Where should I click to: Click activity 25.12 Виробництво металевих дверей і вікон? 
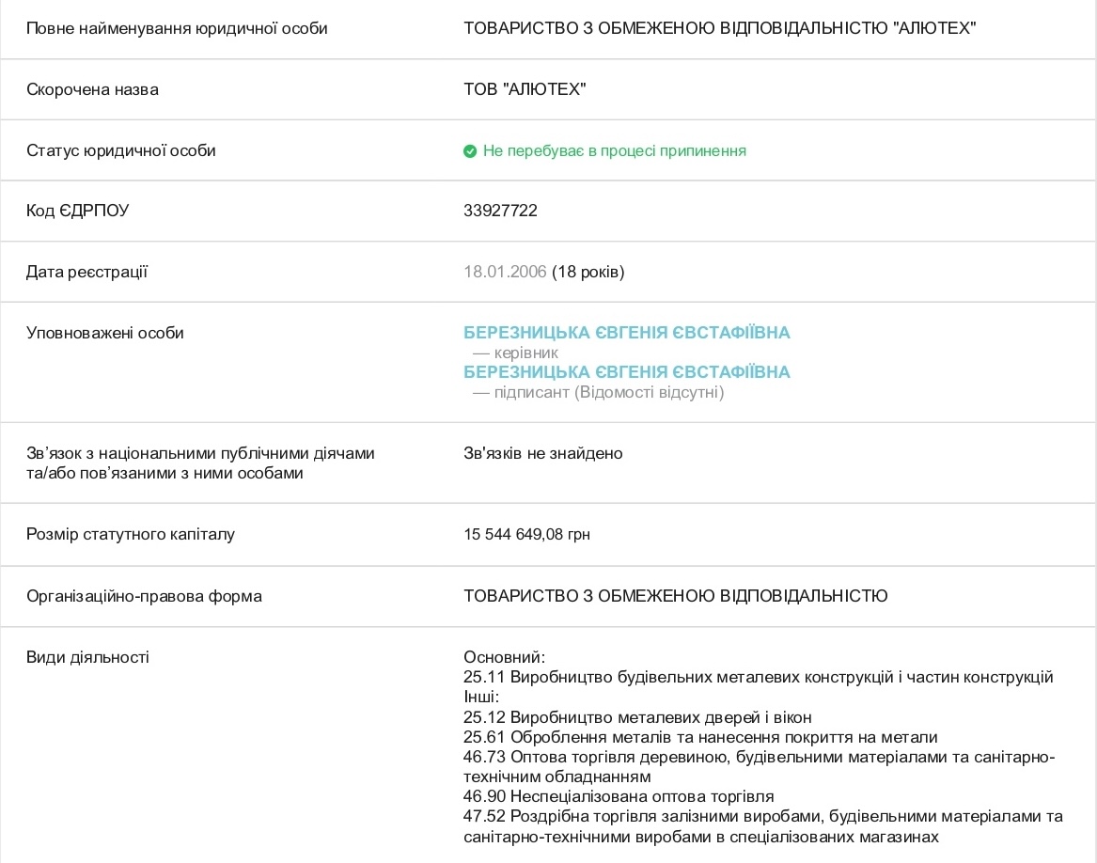click(x=637, y=717)
